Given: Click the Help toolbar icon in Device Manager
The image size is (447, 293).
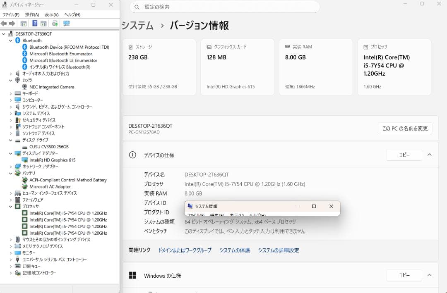Looking at the screenshot, I should 34,23.
